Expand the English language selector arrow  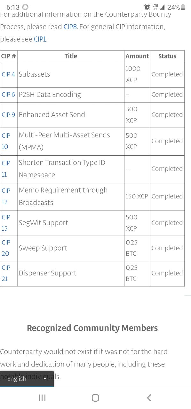pyautogui.click(x=45, y=379)
